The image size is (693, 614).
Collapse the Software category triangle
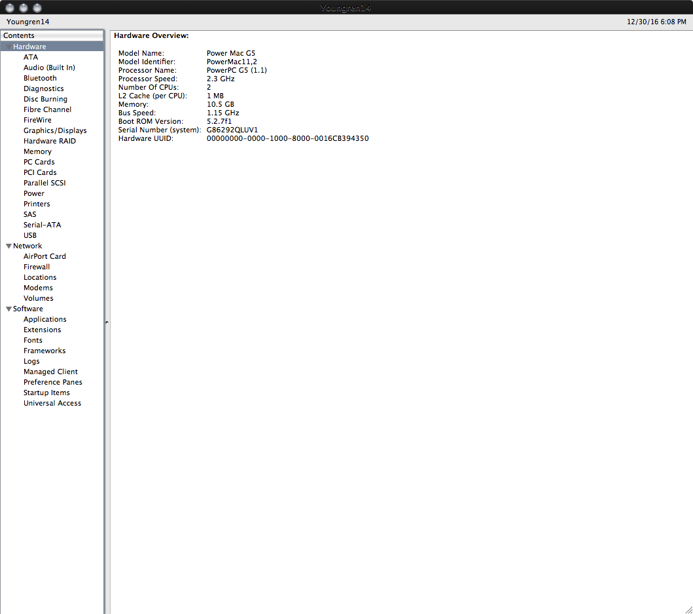click(9, 309)
